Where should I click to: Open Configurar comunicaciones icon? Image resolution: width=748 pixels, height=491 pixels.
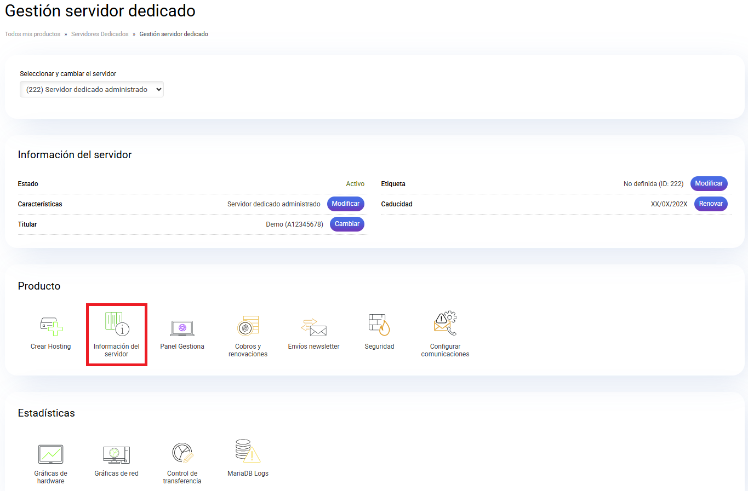(x=445, y=324)
